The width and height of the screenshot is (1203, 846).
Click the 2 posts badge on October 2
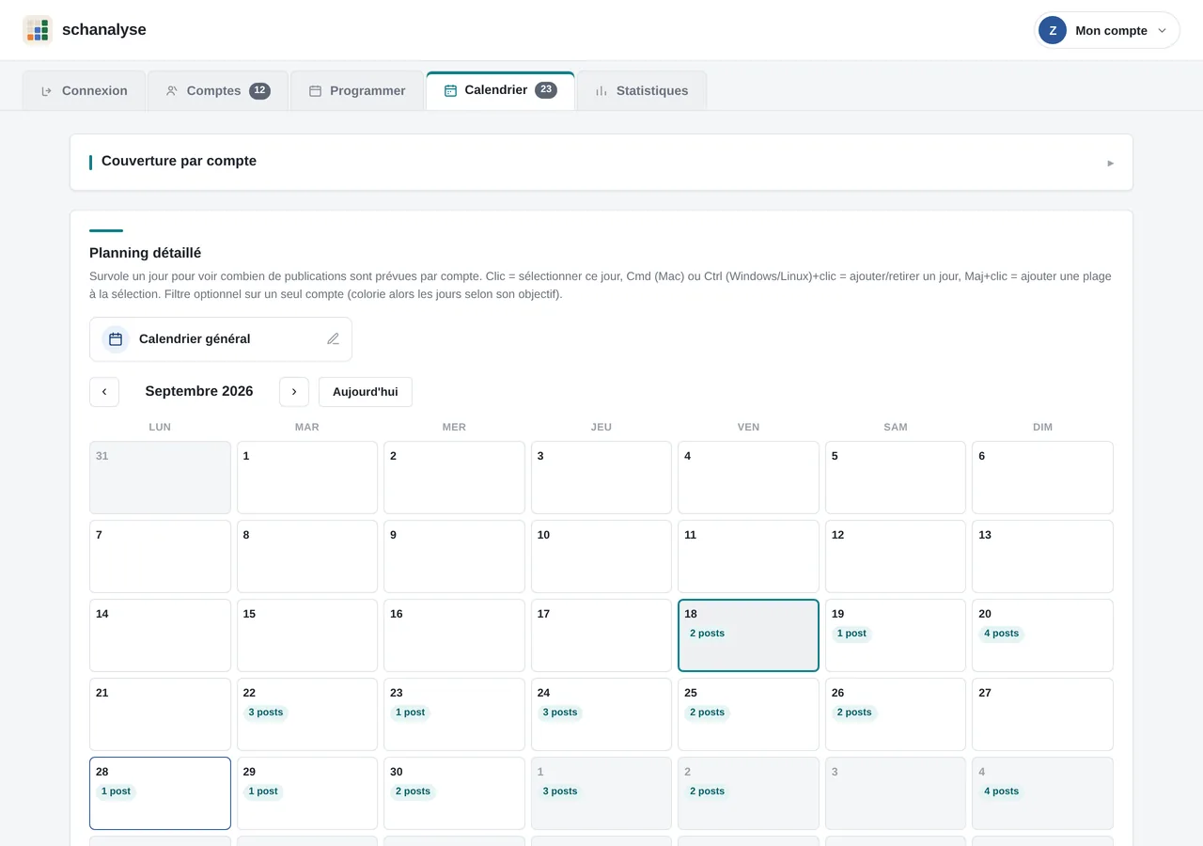707,791
